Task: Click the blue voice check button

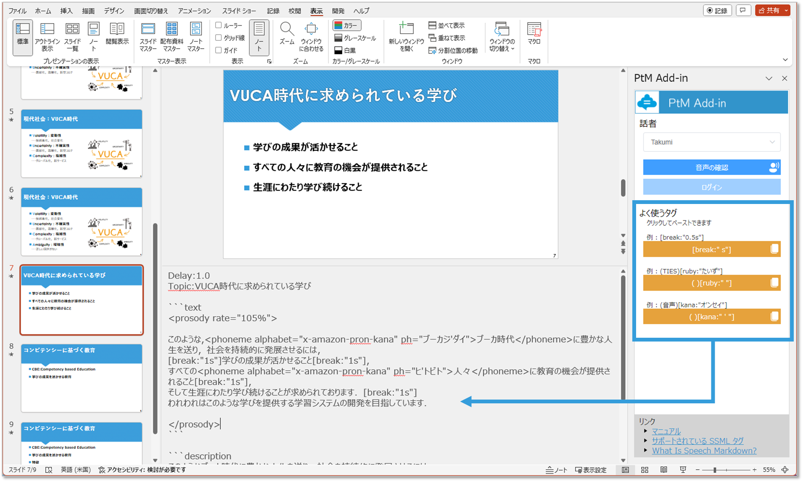Action: pos(711,167)
